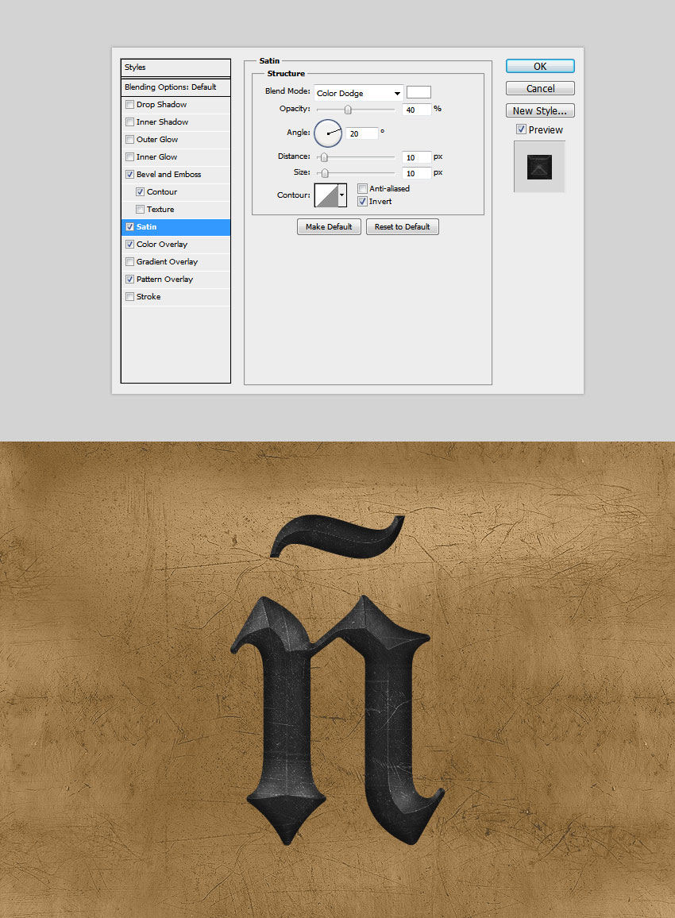Enable the Drop Shadow checkbox

click(x=130, y=105)
